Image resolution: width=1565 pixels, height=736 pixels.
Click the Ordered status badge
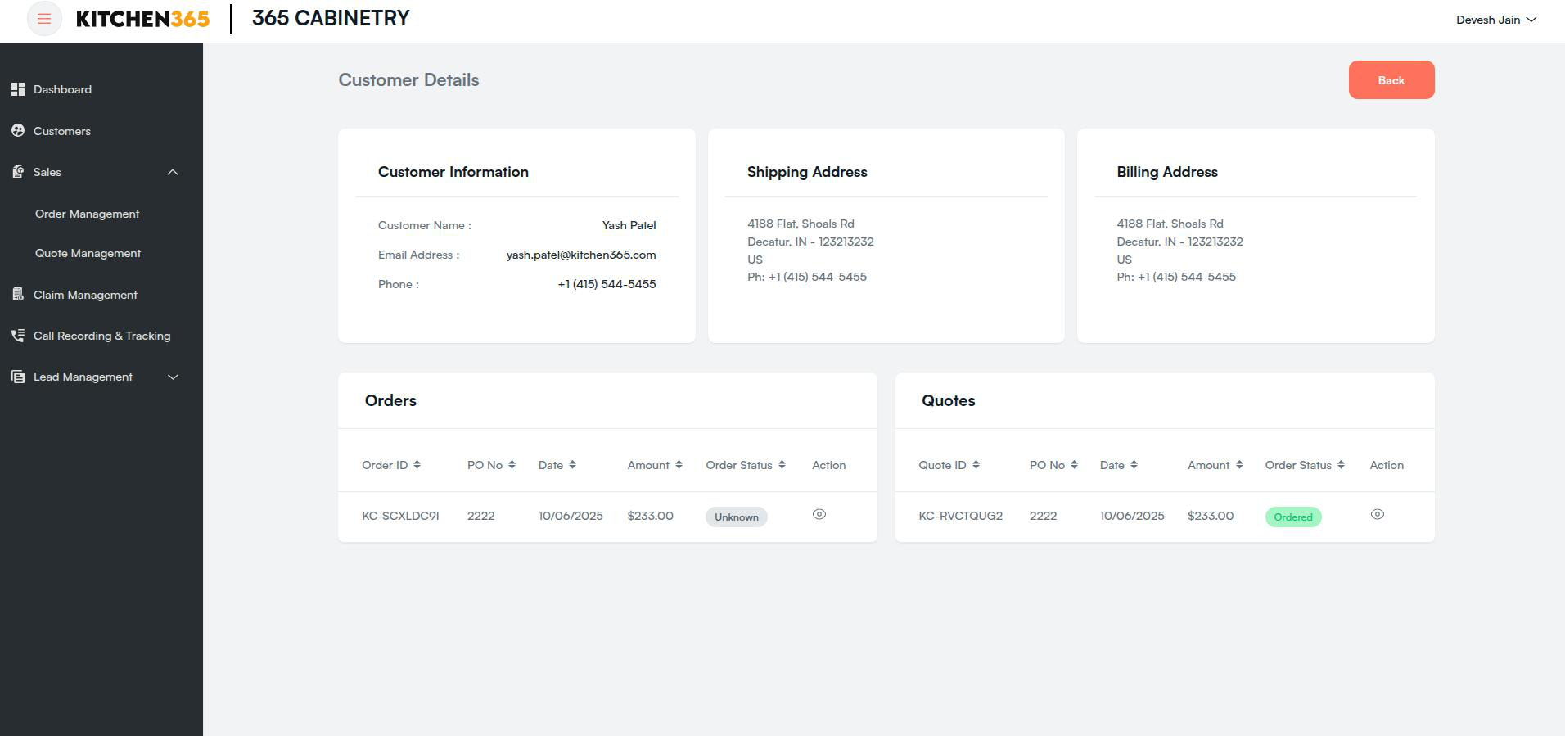(x=1293, y=517)
